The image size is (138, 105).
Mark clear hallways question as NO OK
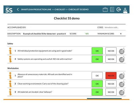[111, 92]
